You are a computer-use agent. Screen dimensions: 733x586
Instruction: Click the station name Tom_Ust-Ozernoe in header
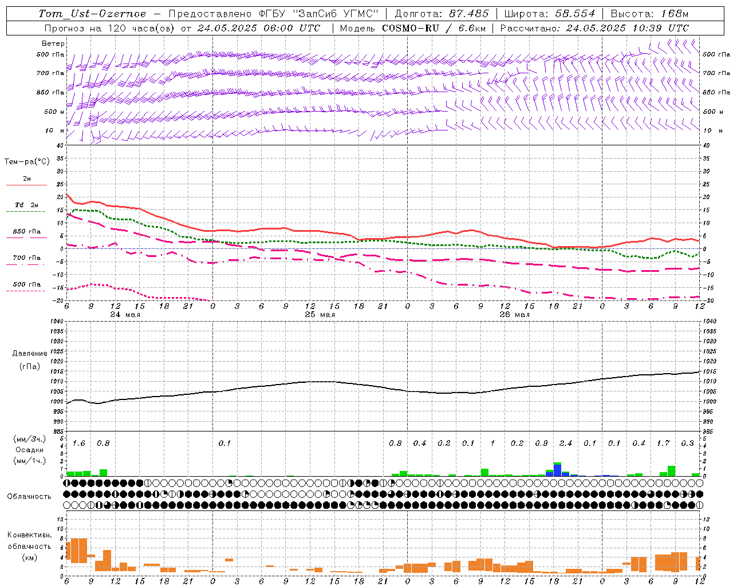92,14
